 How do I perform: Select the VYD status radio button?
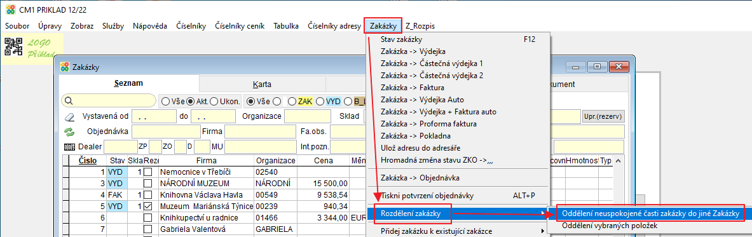pos(320,101)
